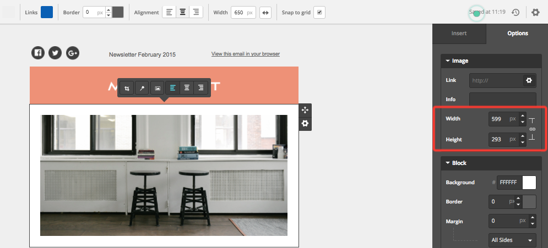Click the move handle beside the image block
This screenshot has width=548, height=248.
tap(305, 110)
